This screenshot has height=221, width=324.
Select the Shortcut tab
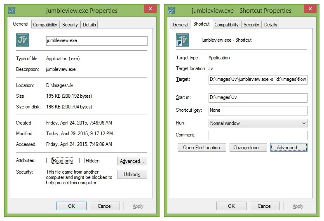(x=202, y=24)
